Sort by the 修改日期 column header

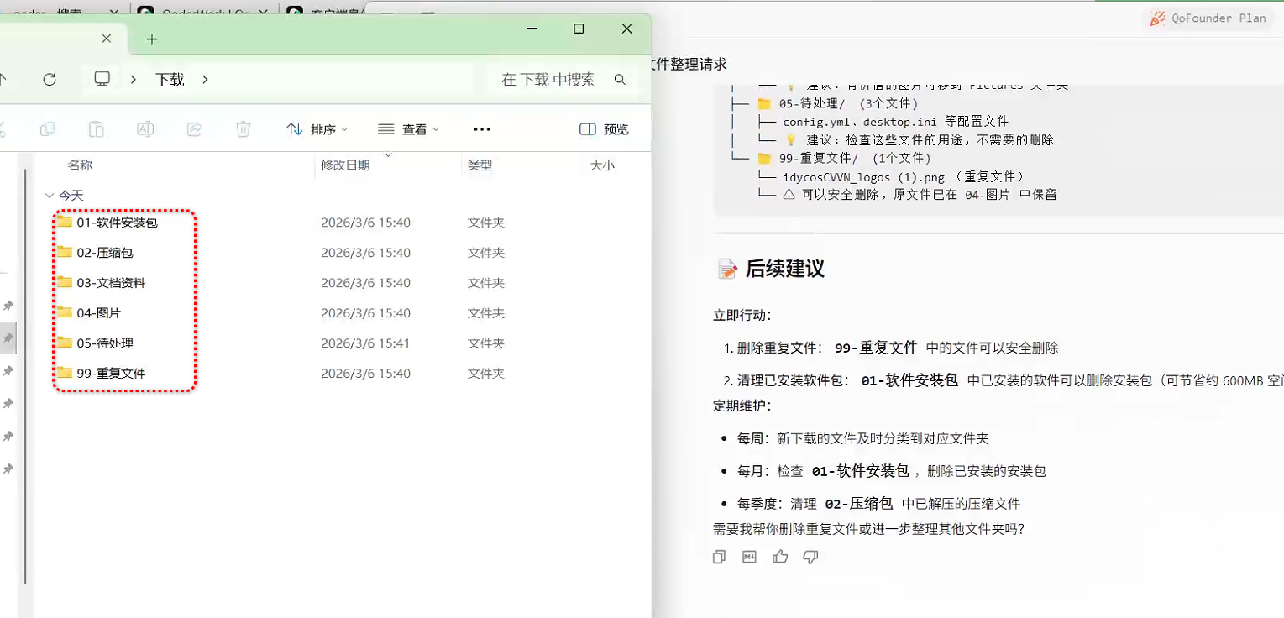click(x=345, y=165)
